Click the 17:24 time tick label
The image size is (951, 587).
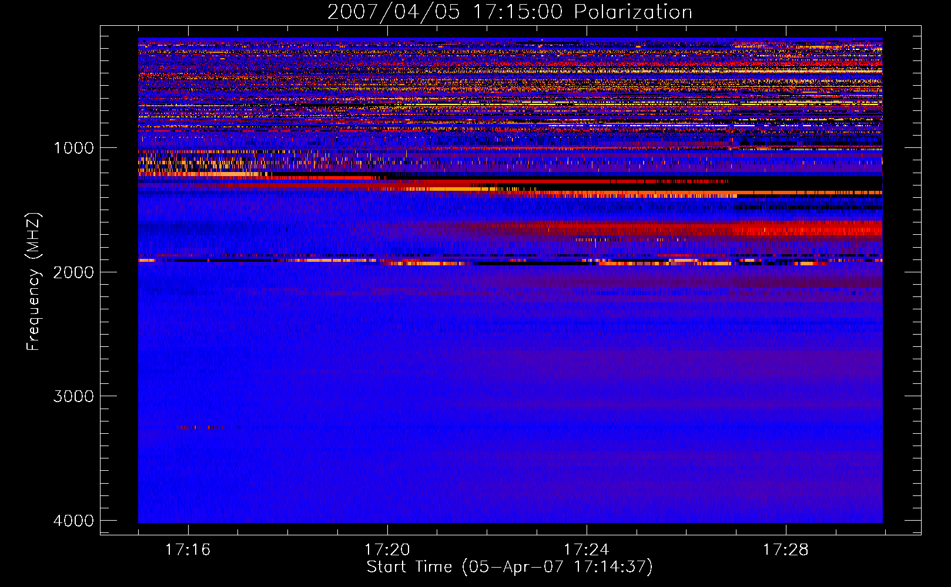pos(586,550)
